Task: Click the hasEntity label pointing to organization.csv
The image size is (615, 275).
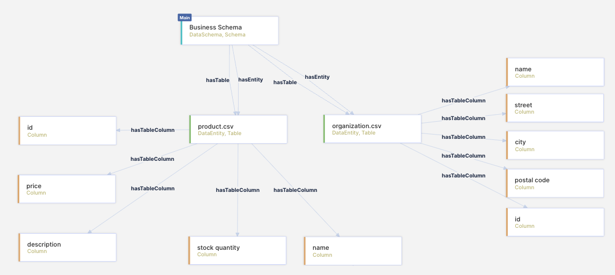Action: tap(317, 77)
